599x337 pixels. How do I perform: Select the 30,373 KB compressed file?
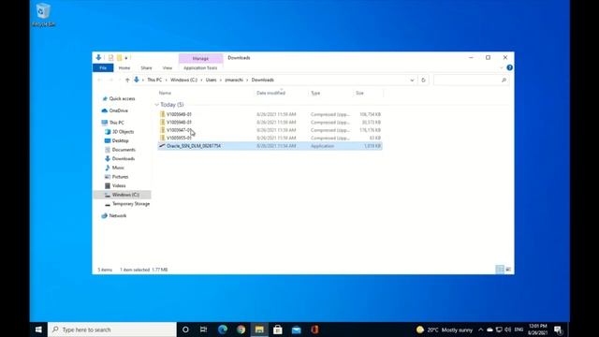270,123
